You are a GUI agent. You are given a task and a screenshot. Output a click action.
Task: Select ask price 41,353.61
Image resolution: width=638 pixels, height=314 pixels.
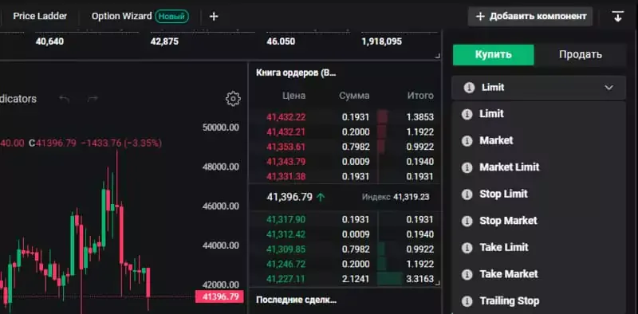coord(286,147)
